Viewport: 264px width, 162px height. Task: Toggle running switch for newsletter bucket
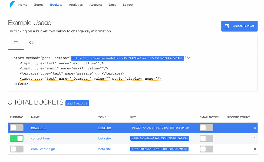click(x=16, y=128)
